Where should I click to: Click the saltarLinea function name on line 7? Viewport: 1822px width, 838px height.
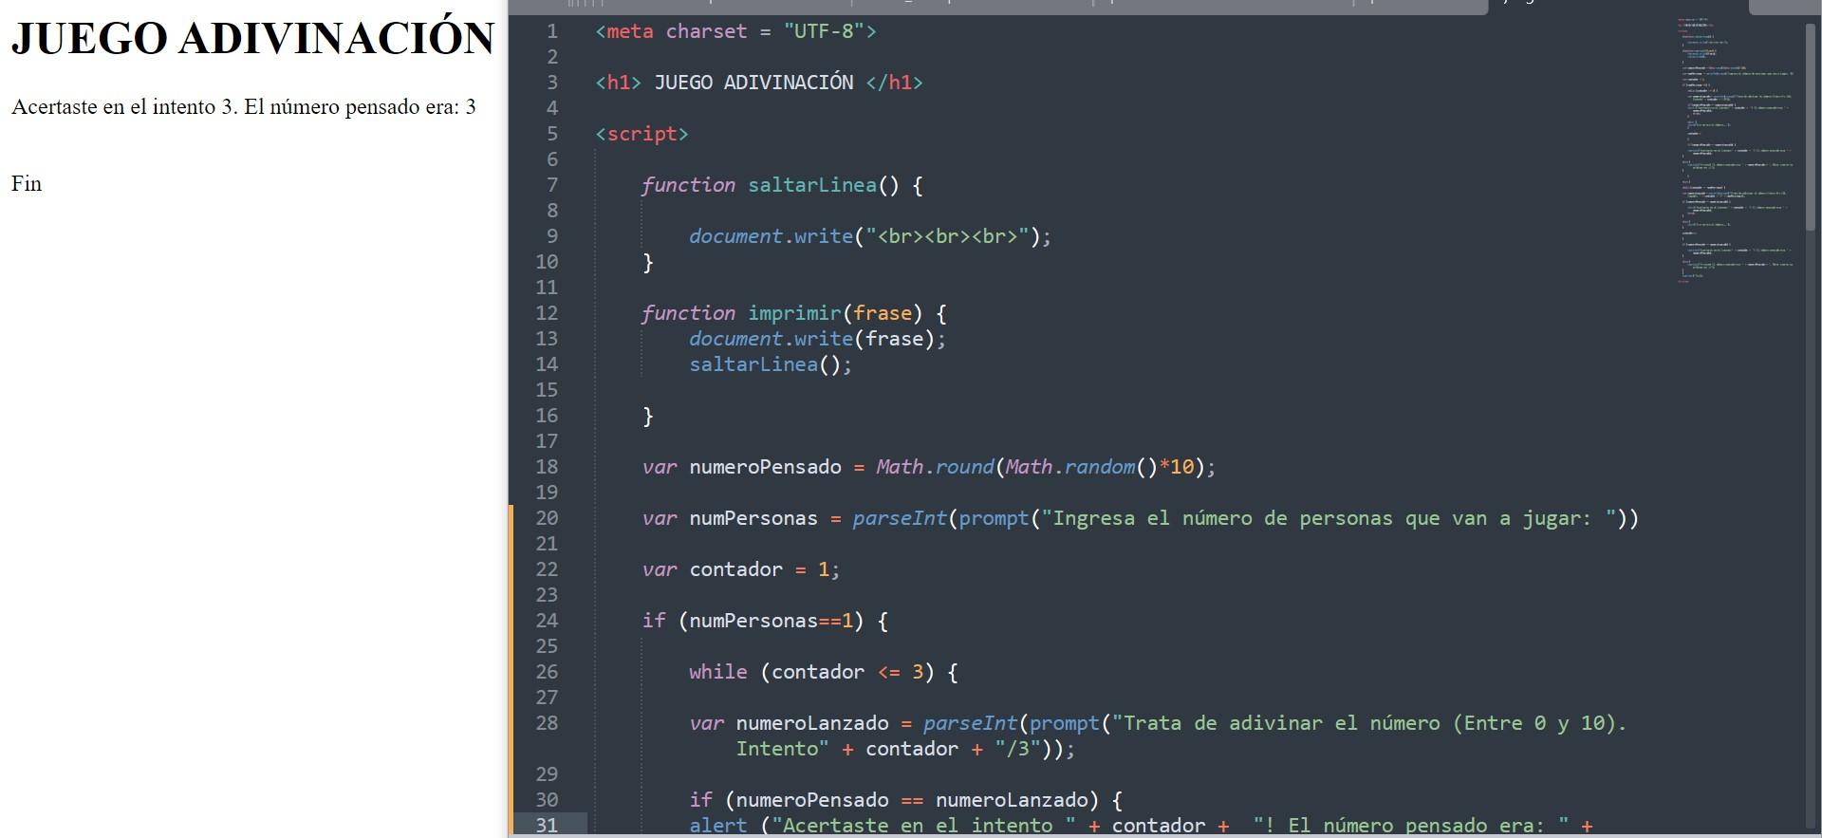pos(812,185)
